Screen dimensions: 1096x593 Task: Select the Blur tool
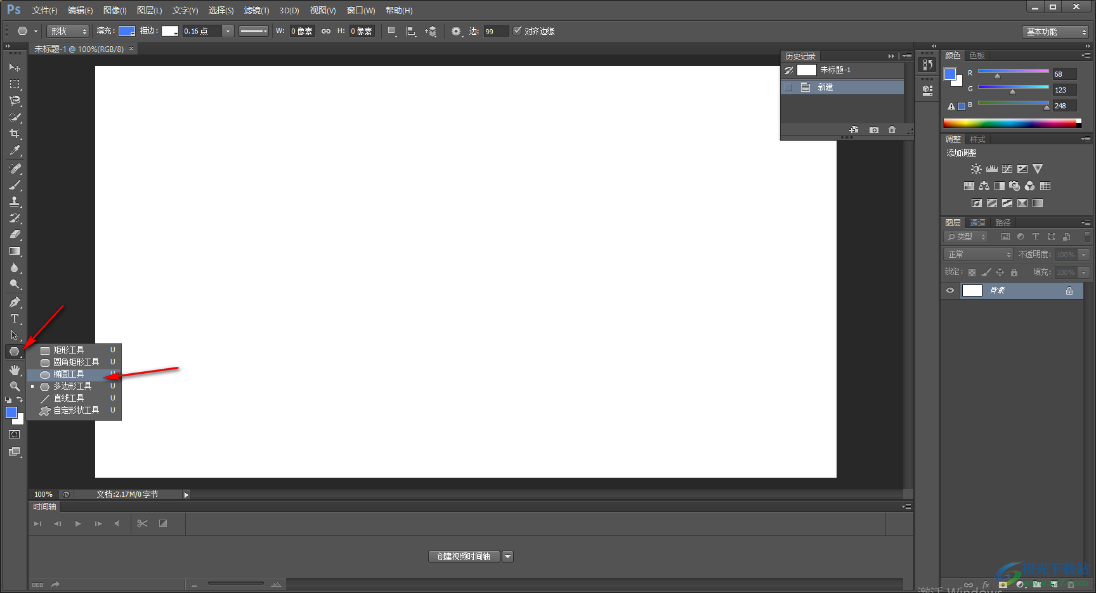[x=14, y=267]
